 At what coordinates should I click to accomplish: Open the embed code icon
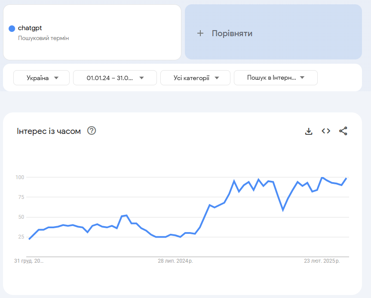point(326,131)
